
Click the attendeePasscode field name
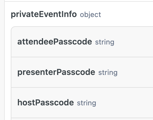click(x=55, y=42)
